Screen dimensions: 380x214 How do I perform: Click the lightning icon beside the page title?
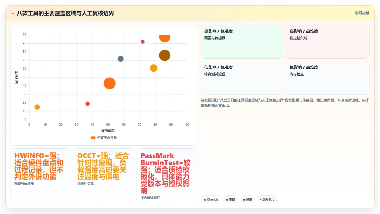pyautogui.click(x=13, y=13)
